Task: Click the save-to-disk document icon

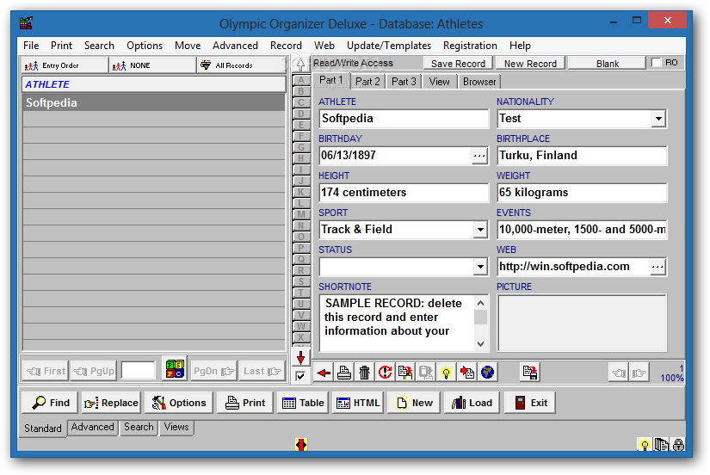Action: [x=530, y=373]
